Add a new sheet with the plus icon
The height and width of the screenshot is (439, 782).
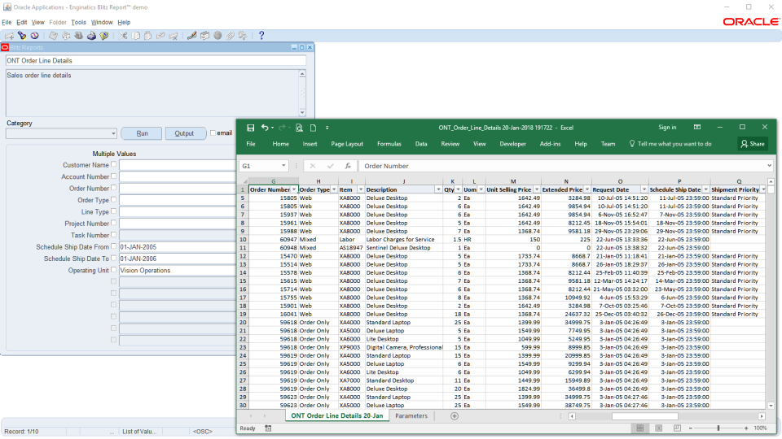click(455, 415)
